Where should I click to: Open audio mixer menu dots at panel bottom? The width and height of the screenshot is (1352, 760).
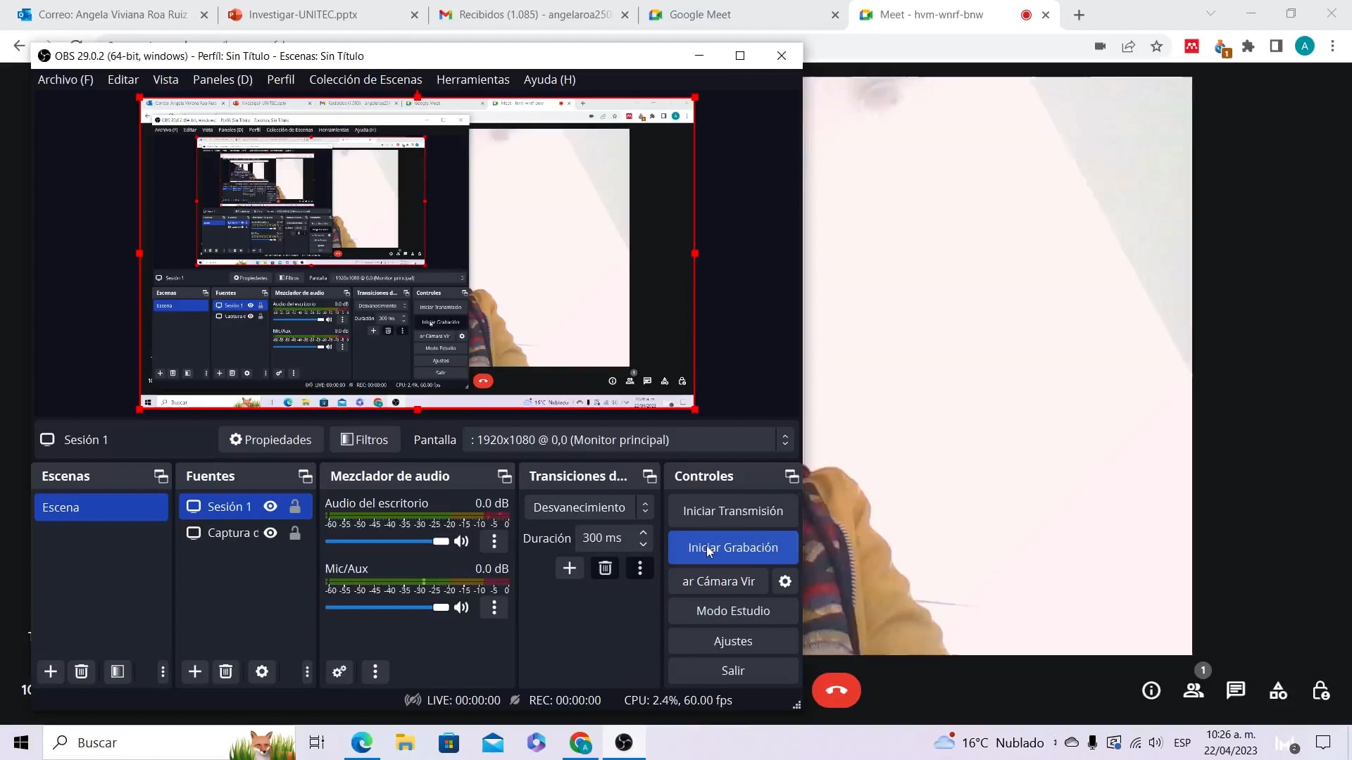[x=375, y=671]
